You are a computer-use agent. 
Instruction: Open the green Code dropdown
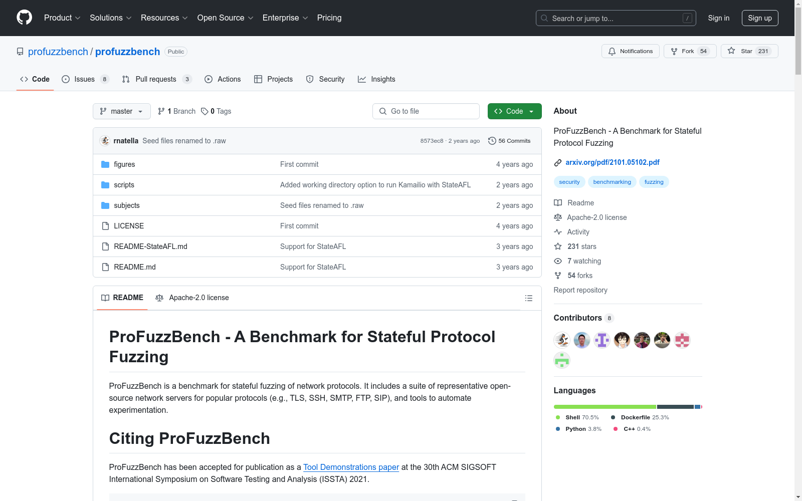[514, 111]
